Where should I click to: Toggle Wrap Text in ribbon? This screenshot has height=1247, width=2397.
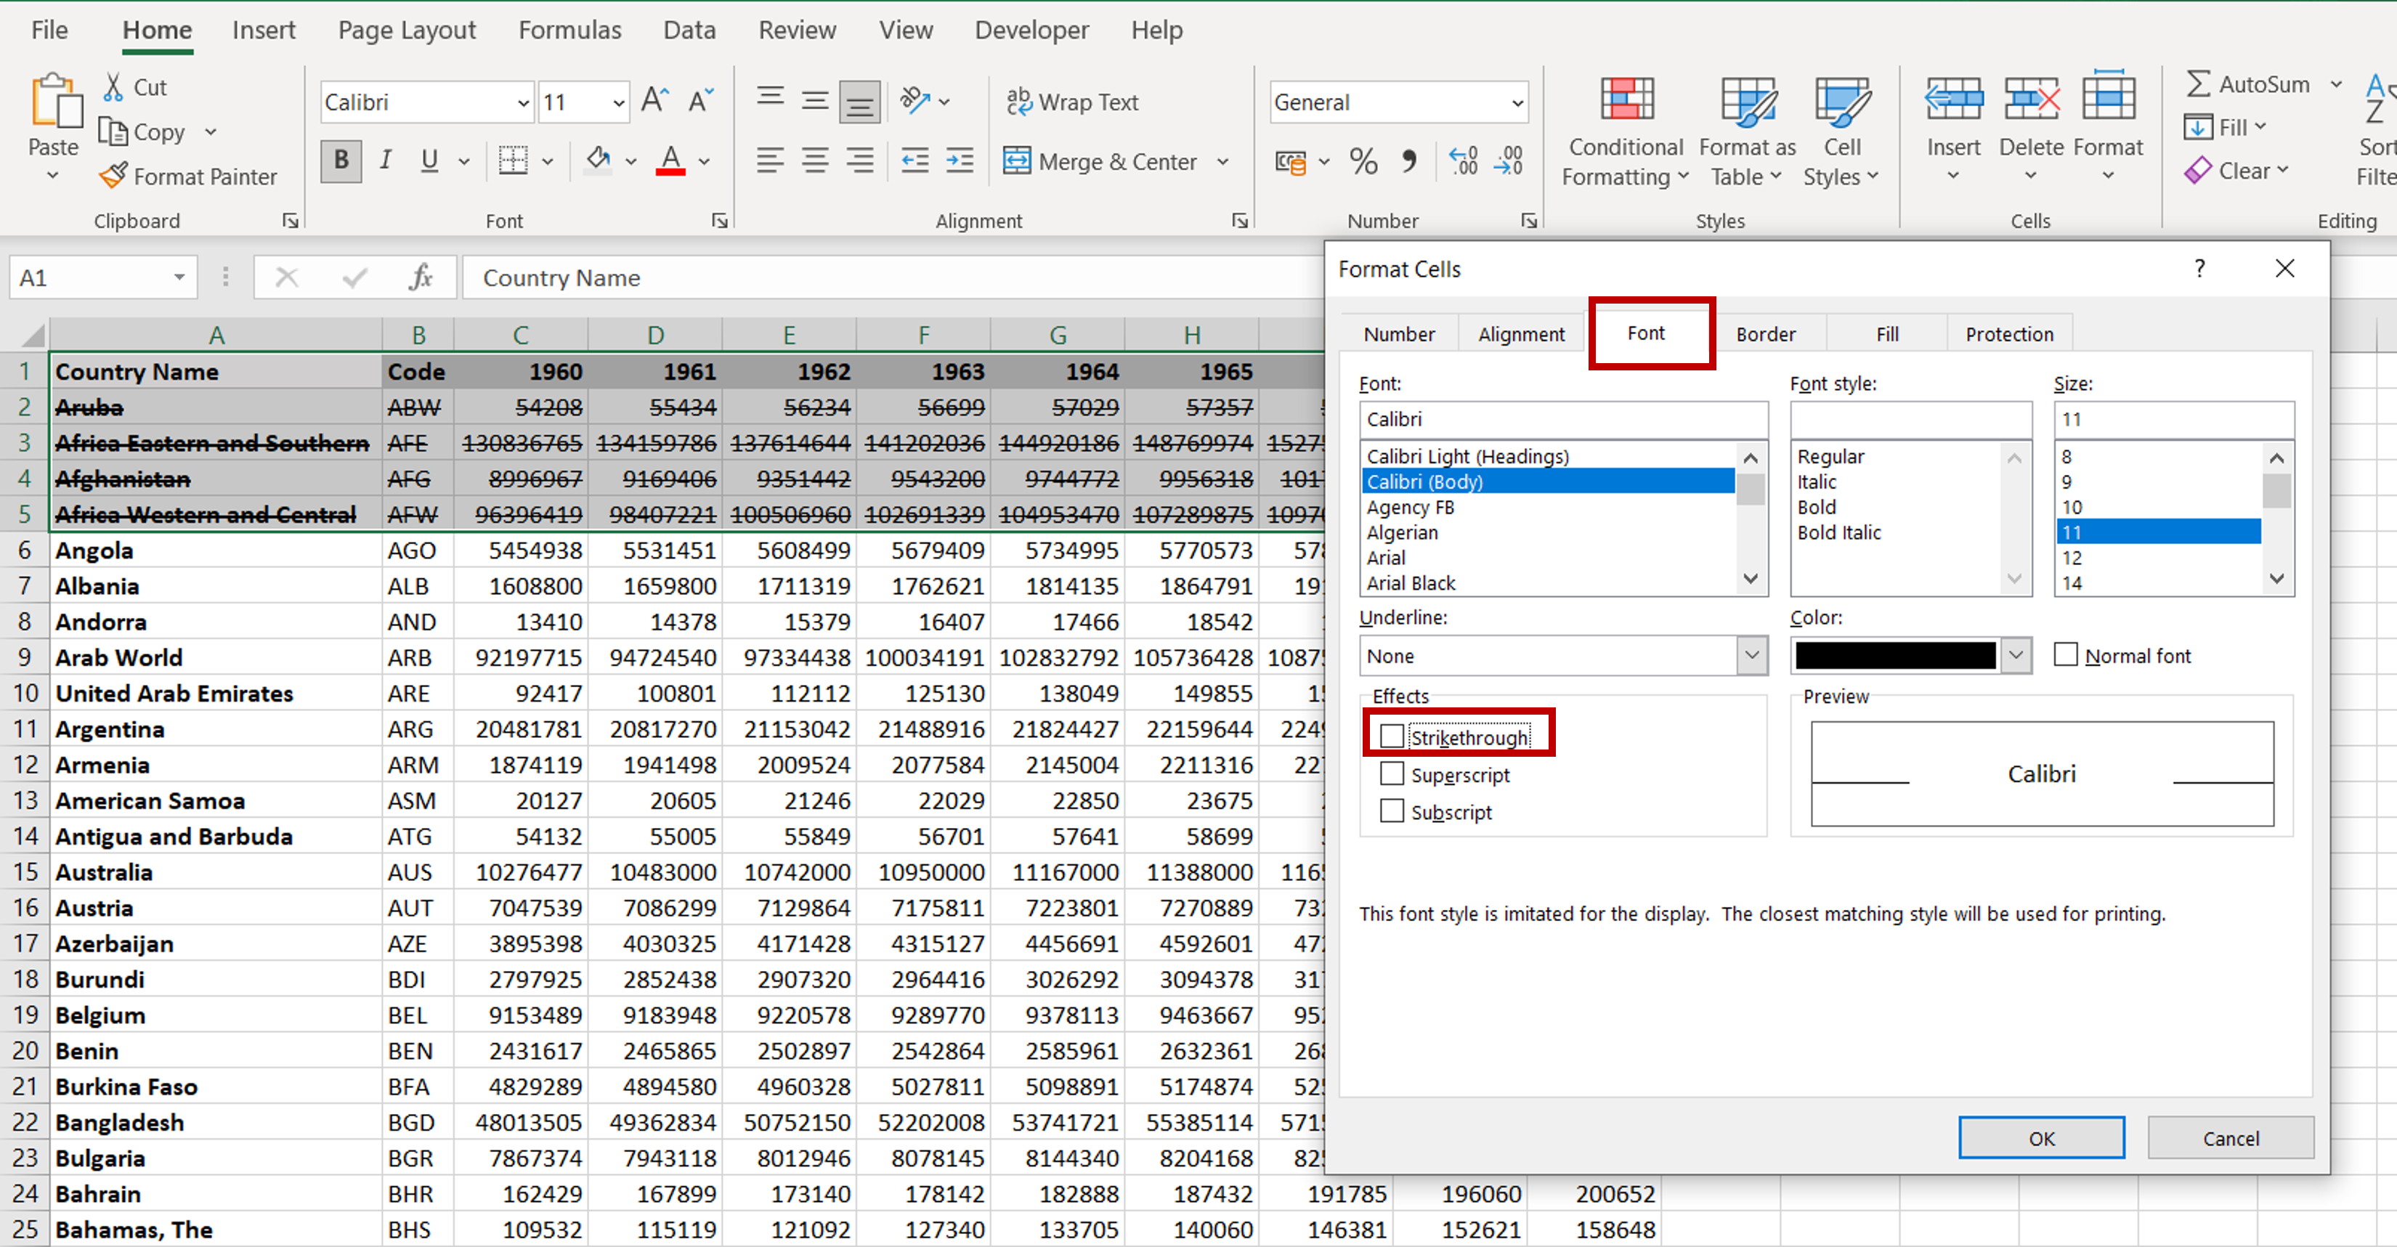1072,102
